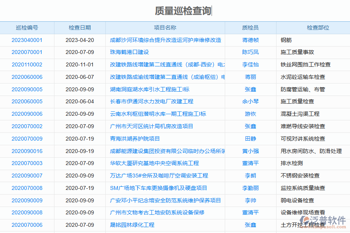Click the 项目名称 column header
The image size is (350, 233).
coord(165,28)
